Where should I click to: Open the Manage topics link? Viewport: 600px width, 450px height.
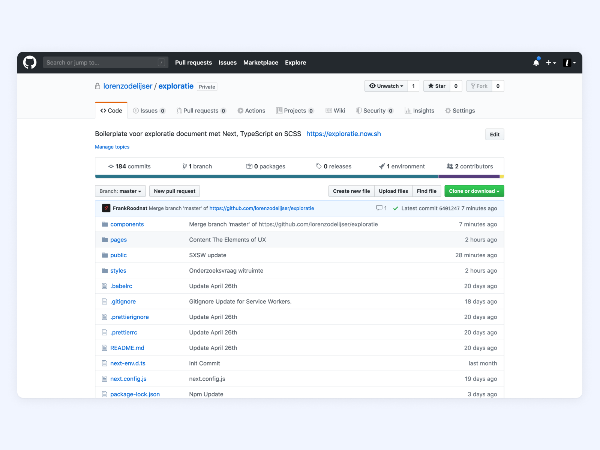pos(112,147)
